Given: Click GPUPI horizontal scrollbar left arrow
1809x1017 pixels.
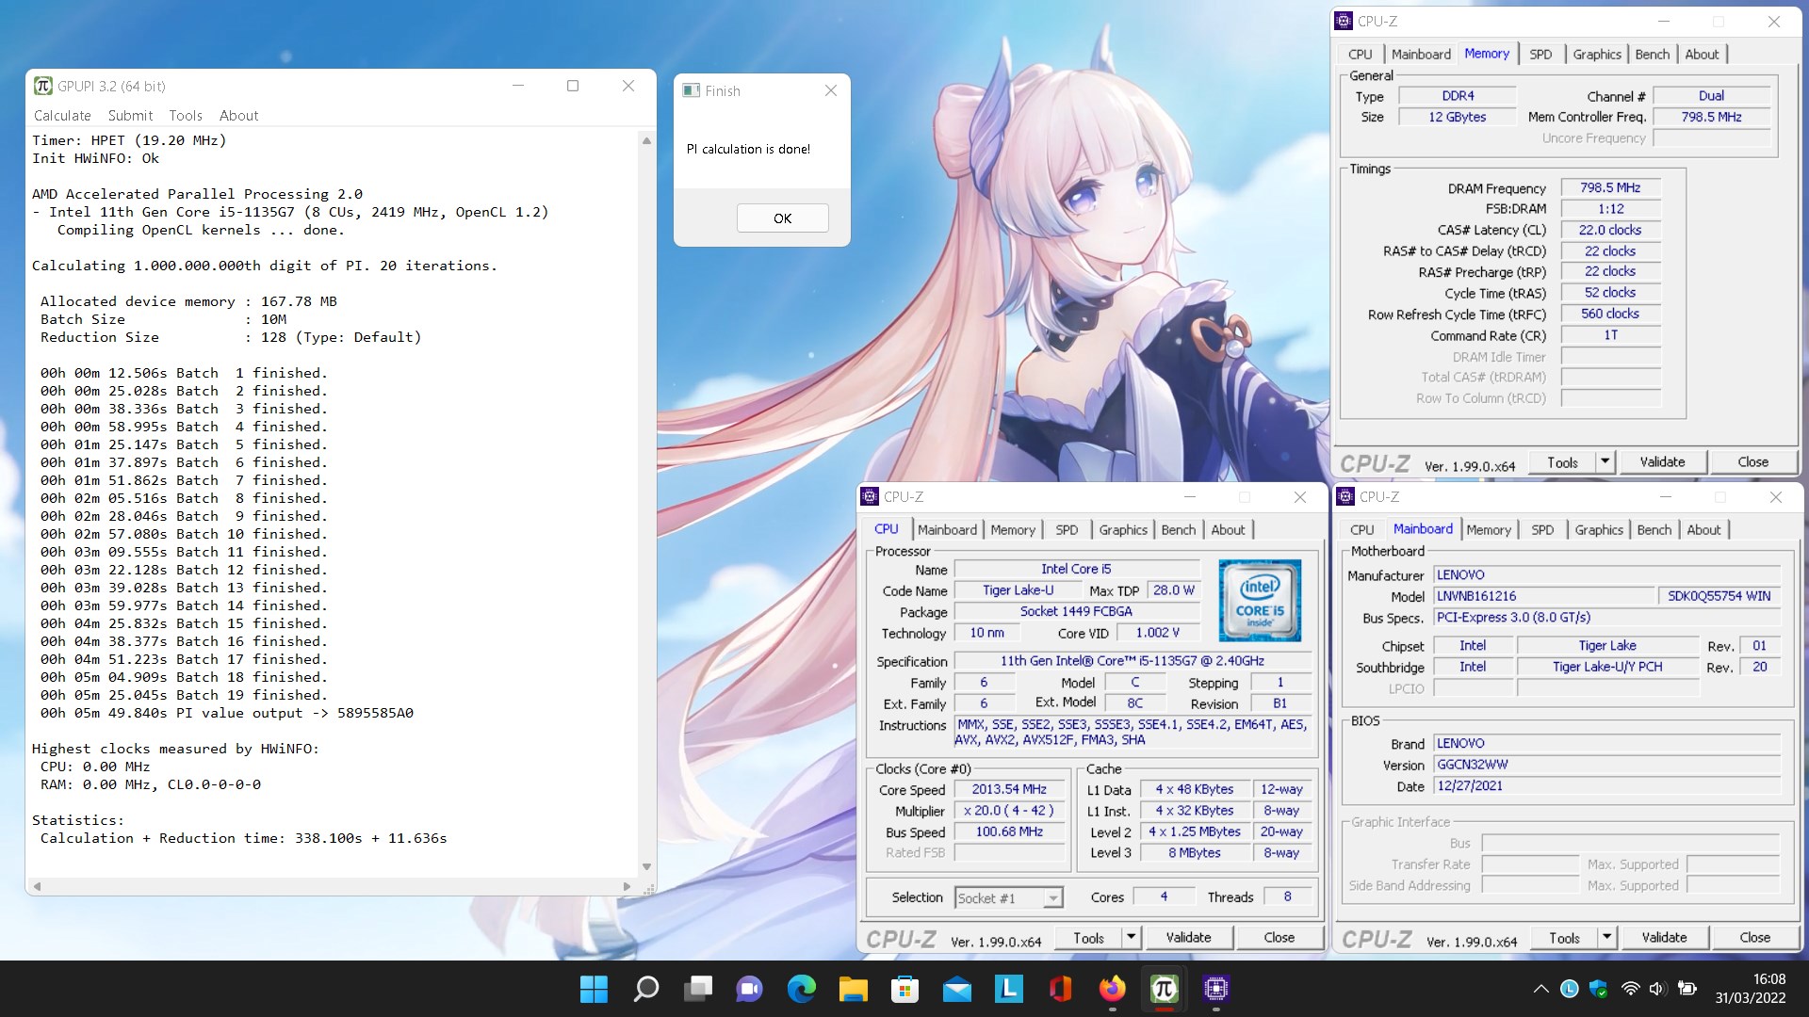Looking at the screenshot, I should 37,886.
